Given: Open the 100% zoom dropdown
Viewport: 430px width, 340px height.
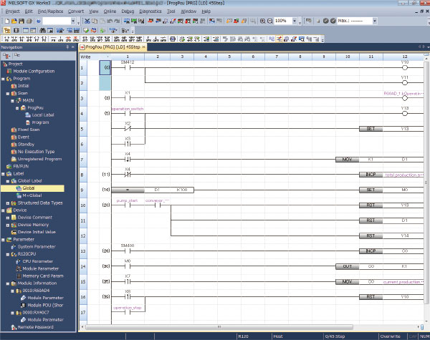Looking at the screenshot, I should (295, 21).
